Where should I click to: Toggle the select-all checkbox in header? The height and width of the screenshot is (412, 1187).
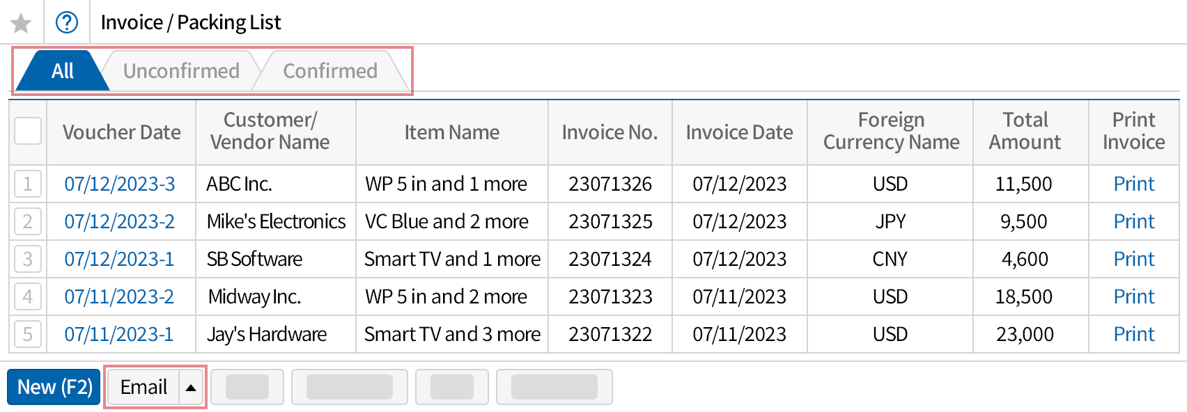point(28,131)
